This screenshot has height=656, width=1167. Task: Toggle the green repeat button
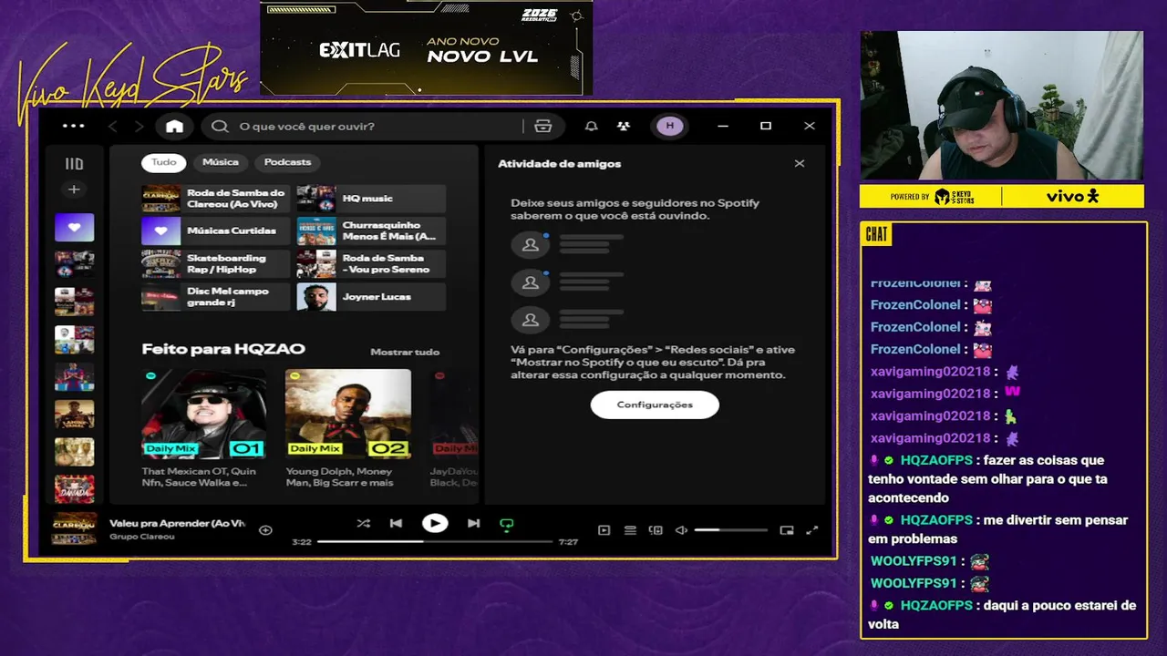click(x=507, y=524)
